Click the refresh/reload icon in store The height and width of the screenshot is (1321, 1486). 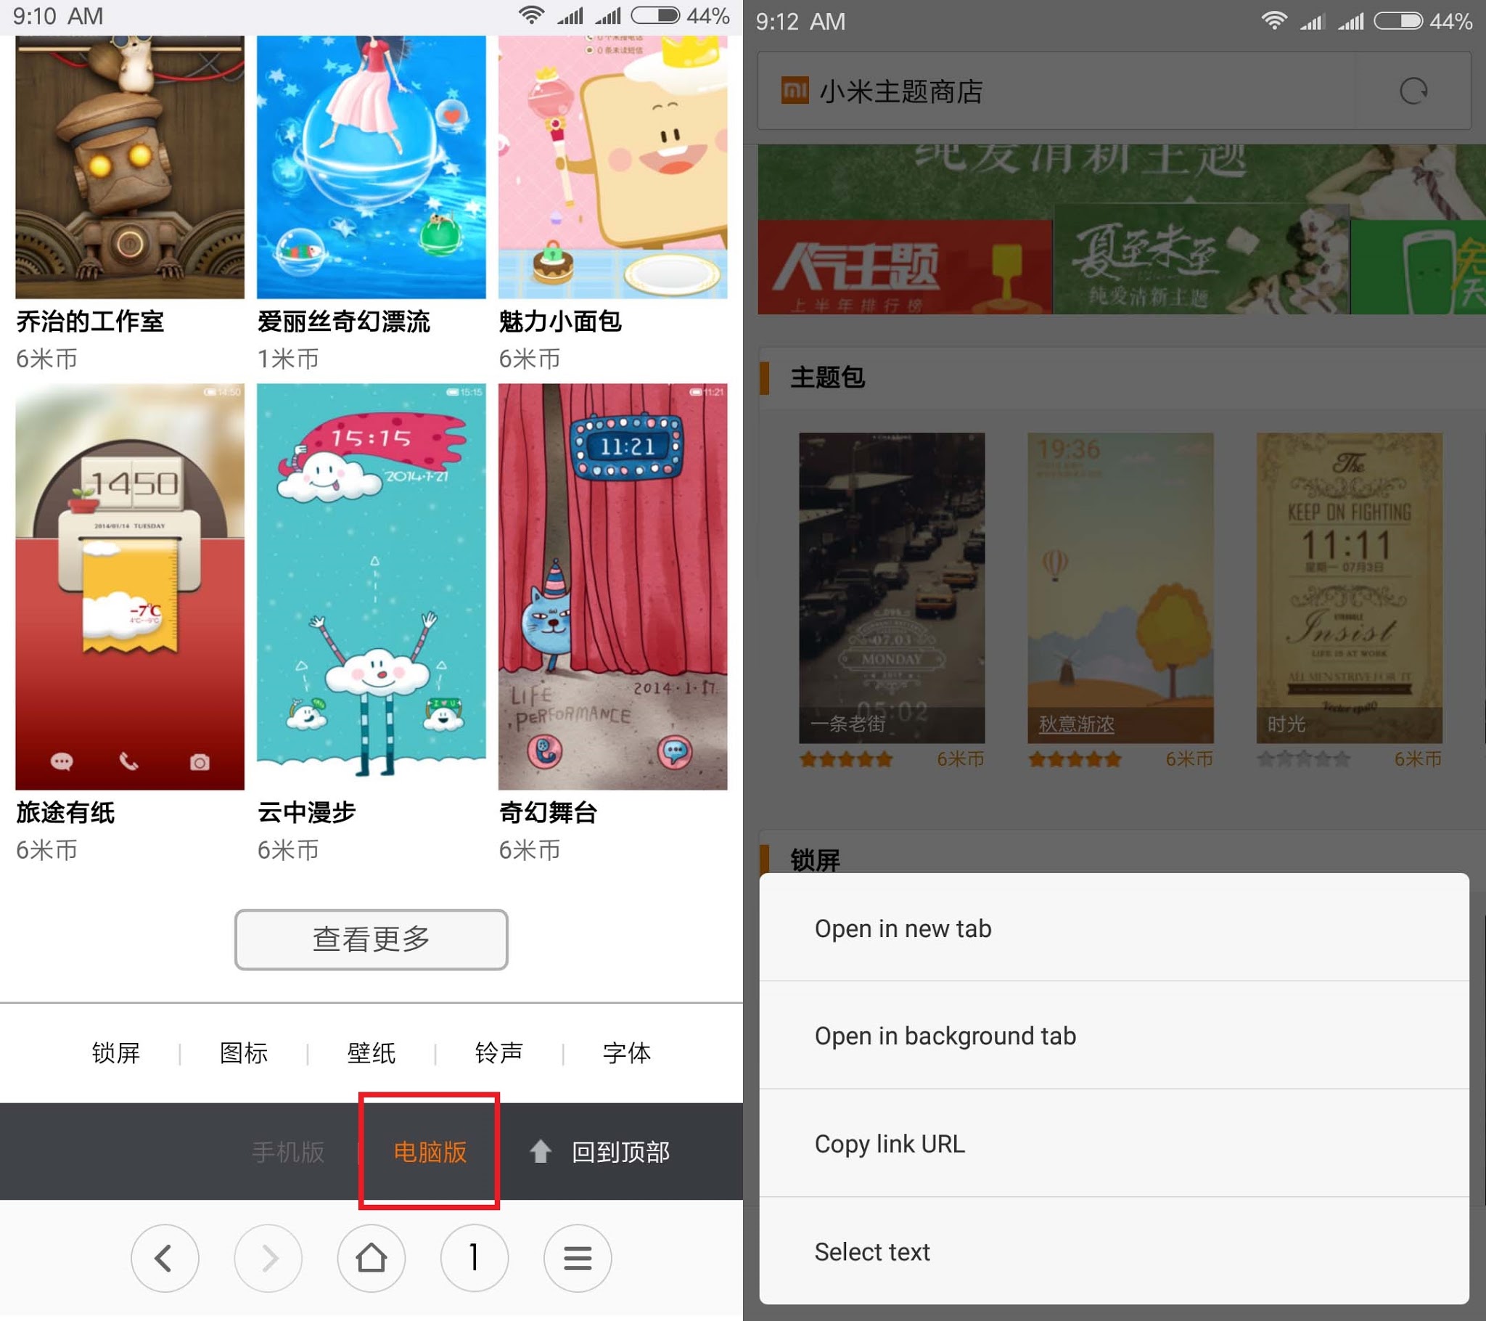1412,91
